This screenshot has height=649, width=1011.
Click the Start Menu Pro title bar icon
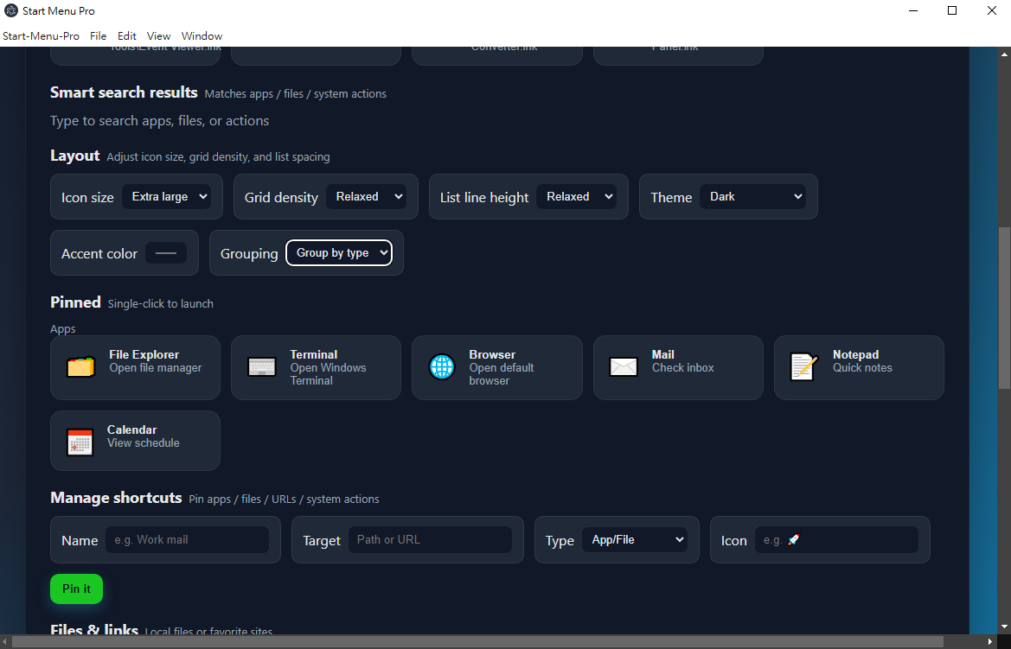click(11, 11)
